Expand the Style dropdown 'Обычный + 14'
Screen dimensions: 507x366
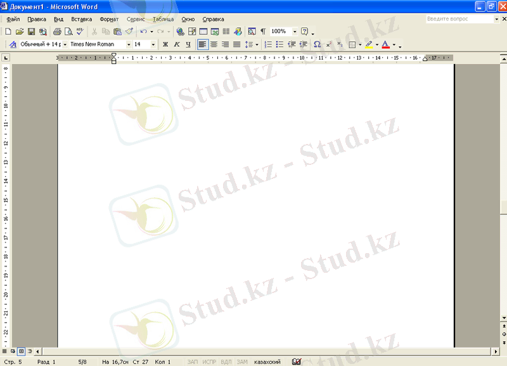[x=65, y=44]
